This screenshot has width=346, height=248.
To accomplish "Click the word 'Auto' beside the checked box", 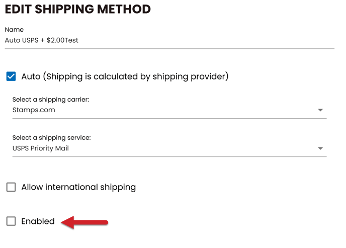I will [31, 76].
